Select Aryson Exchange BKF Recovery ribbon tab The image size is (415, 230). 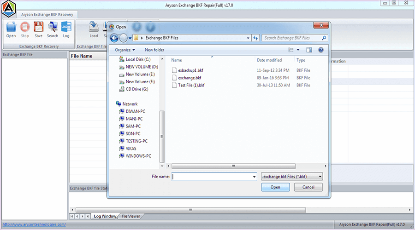(x=47, y=15)
